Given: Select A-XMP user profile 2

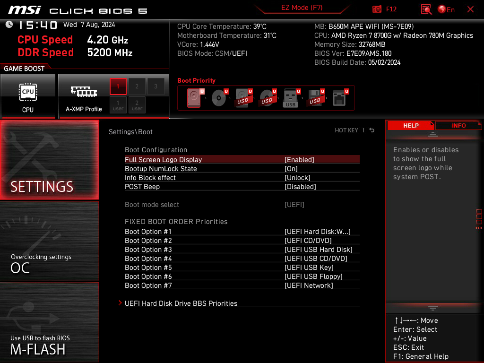Looking at the screenshot, I should point(137,105).
